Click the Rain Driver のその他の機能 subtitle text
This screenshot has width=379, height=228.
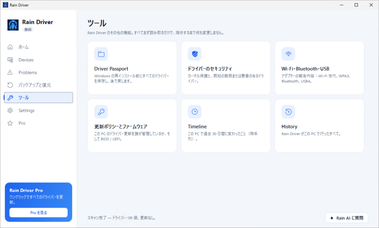click(155, 33)
